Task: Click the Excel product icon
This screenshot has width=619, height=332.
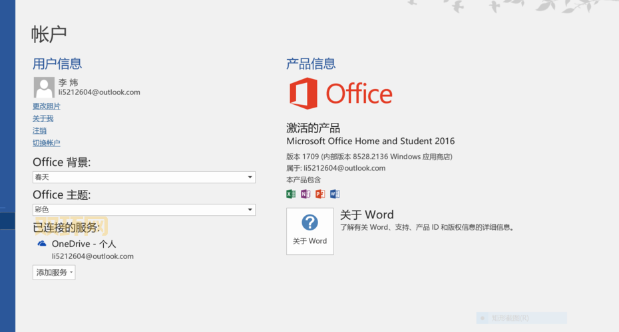Action: (291, 194)
